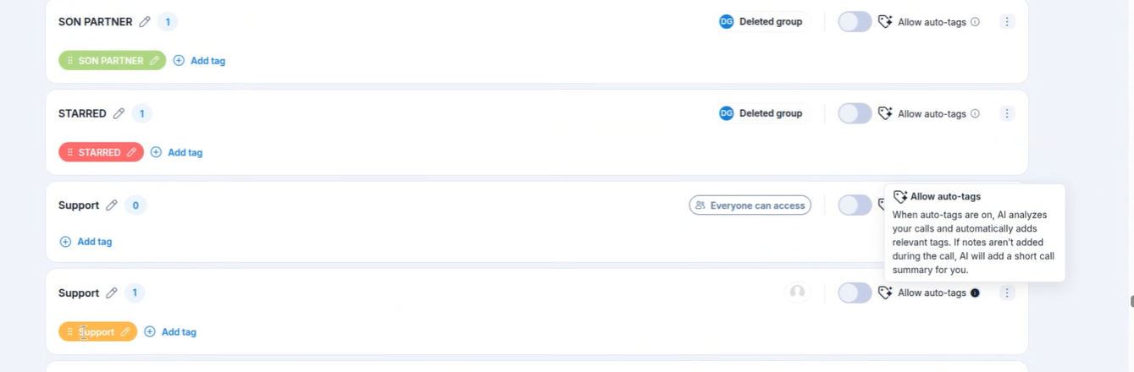Open the three-dot menu for SON PARTNER group
This screenshot has width=1134, height=372.
(1007, 22)
